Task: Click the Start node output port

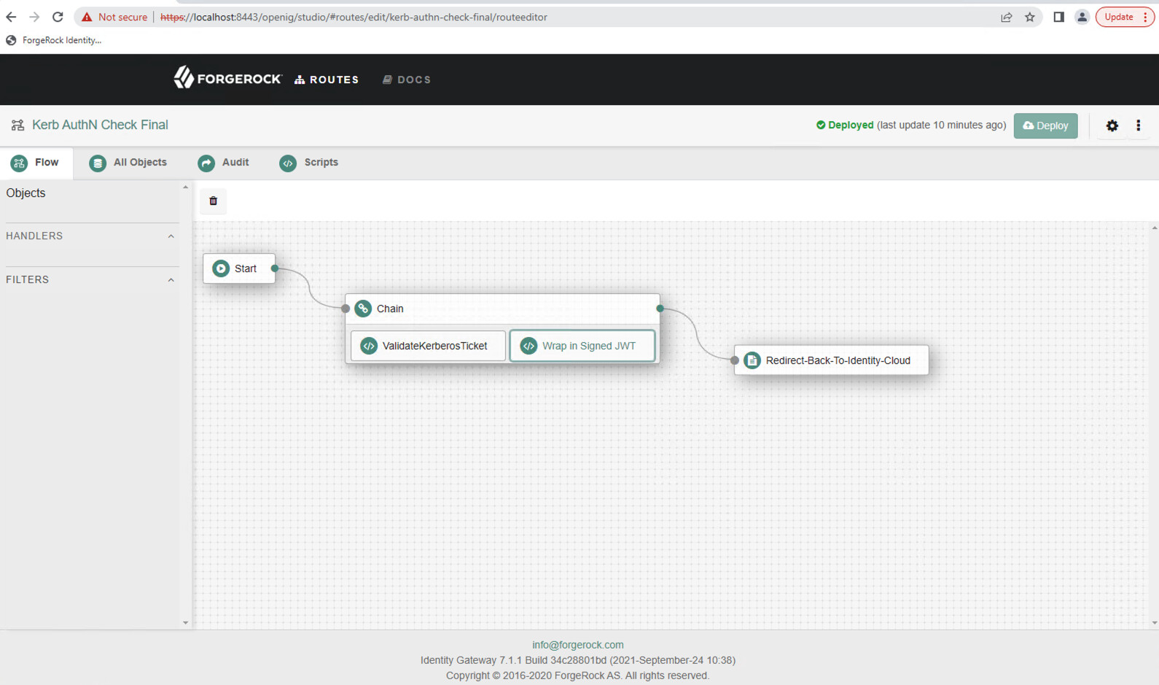Action: (x=275, y=268)
